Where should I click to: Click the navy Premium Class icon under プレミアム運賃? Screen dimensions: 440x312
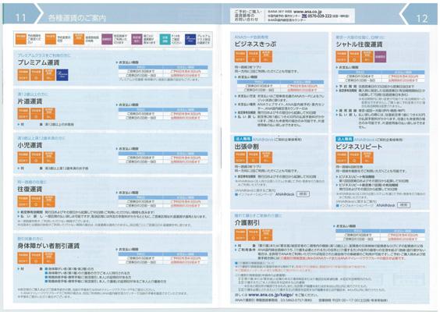62,75
